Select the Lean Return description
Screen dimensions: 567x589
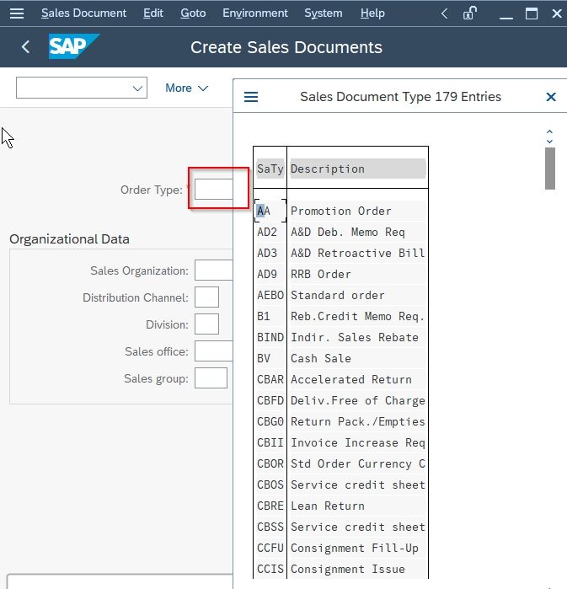328,506
